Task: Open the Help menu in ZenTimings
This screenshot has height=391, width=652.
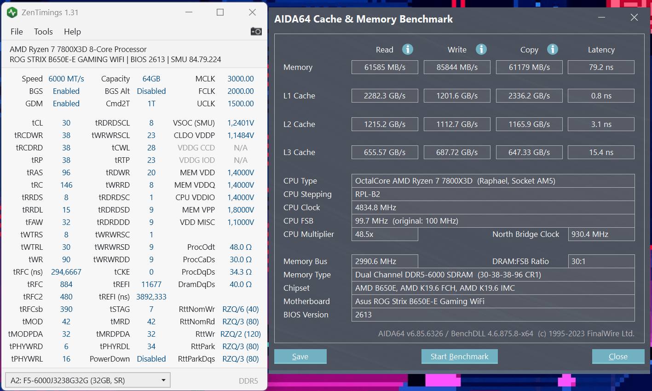Action: pyautogui.click(x=72, y=32)
